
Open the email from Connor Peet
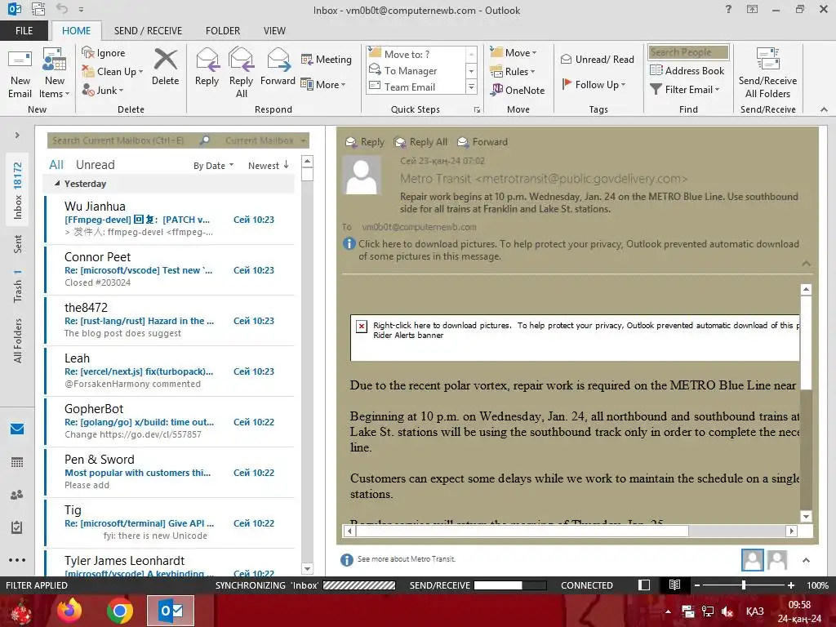pos(170,269)
